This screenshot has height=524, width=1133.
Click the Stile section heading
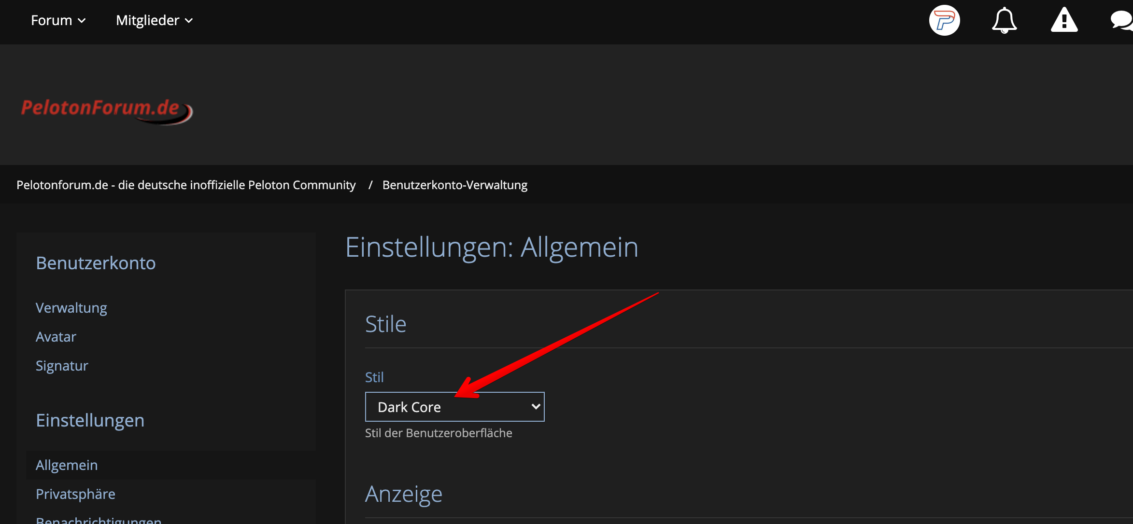[x=385, y=324]
